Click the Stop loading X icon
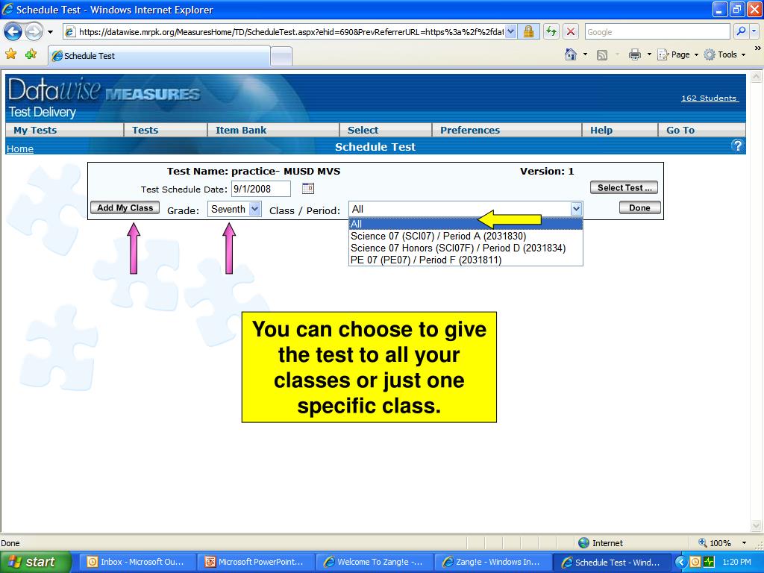764x573 pixels. click(570, 32)
